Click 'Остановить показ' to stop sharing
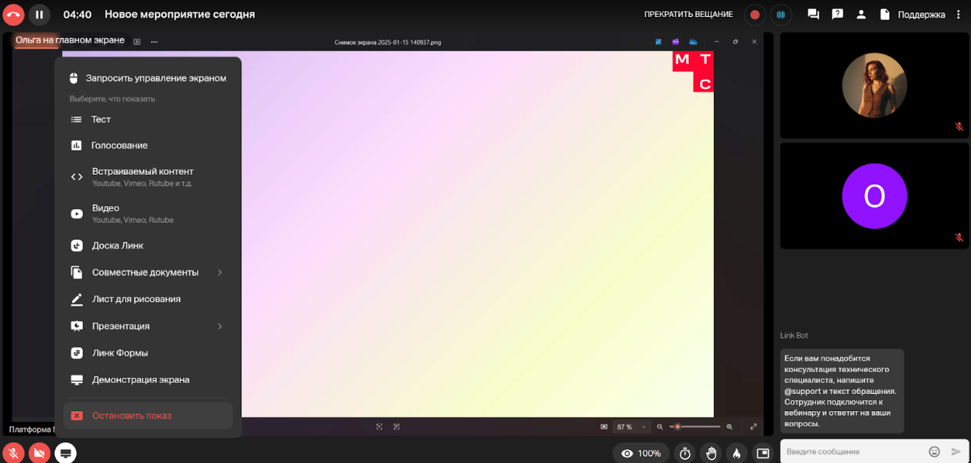 (148, 416)
